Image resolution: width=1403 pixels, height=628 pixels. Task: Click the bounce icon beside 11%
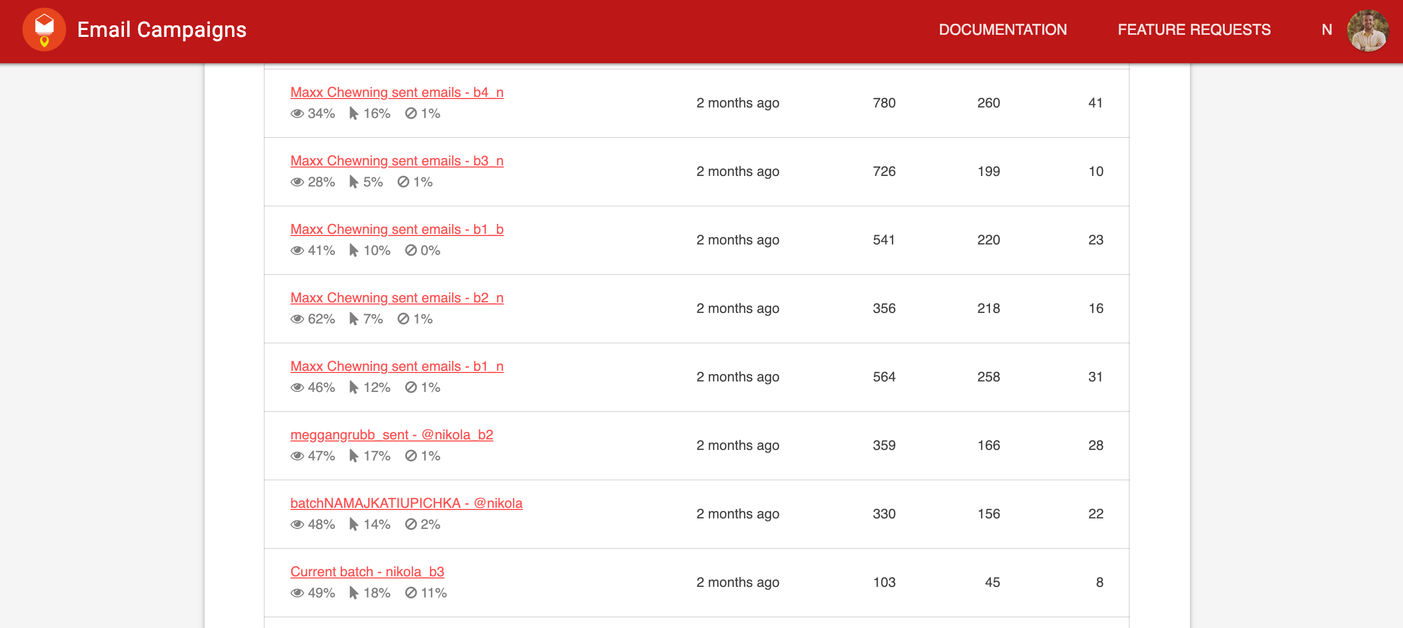click(411, 594)
